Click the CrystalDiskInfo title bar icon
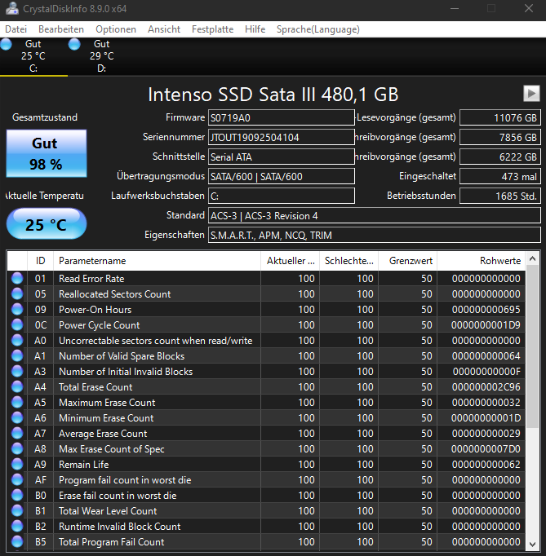 point(11,8)
